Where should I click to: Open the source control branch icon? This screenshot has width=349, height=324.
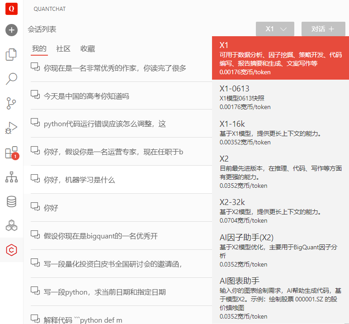click(11, 103)
